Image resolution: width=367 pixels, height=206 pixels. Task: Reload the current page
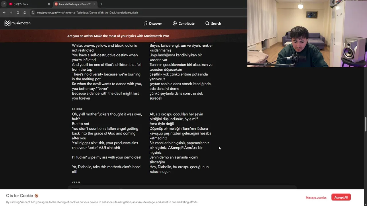18,13
